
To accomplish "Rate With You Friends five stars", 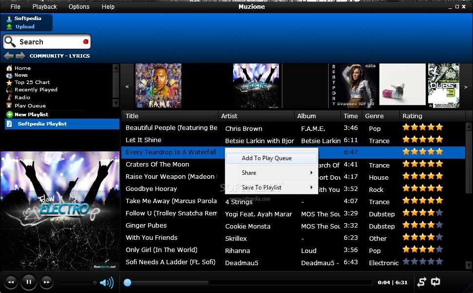I will (x=439, y=237).
